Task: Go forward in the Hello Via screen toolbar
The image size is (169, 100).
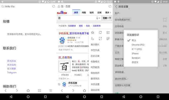Action: coord(17,91)
